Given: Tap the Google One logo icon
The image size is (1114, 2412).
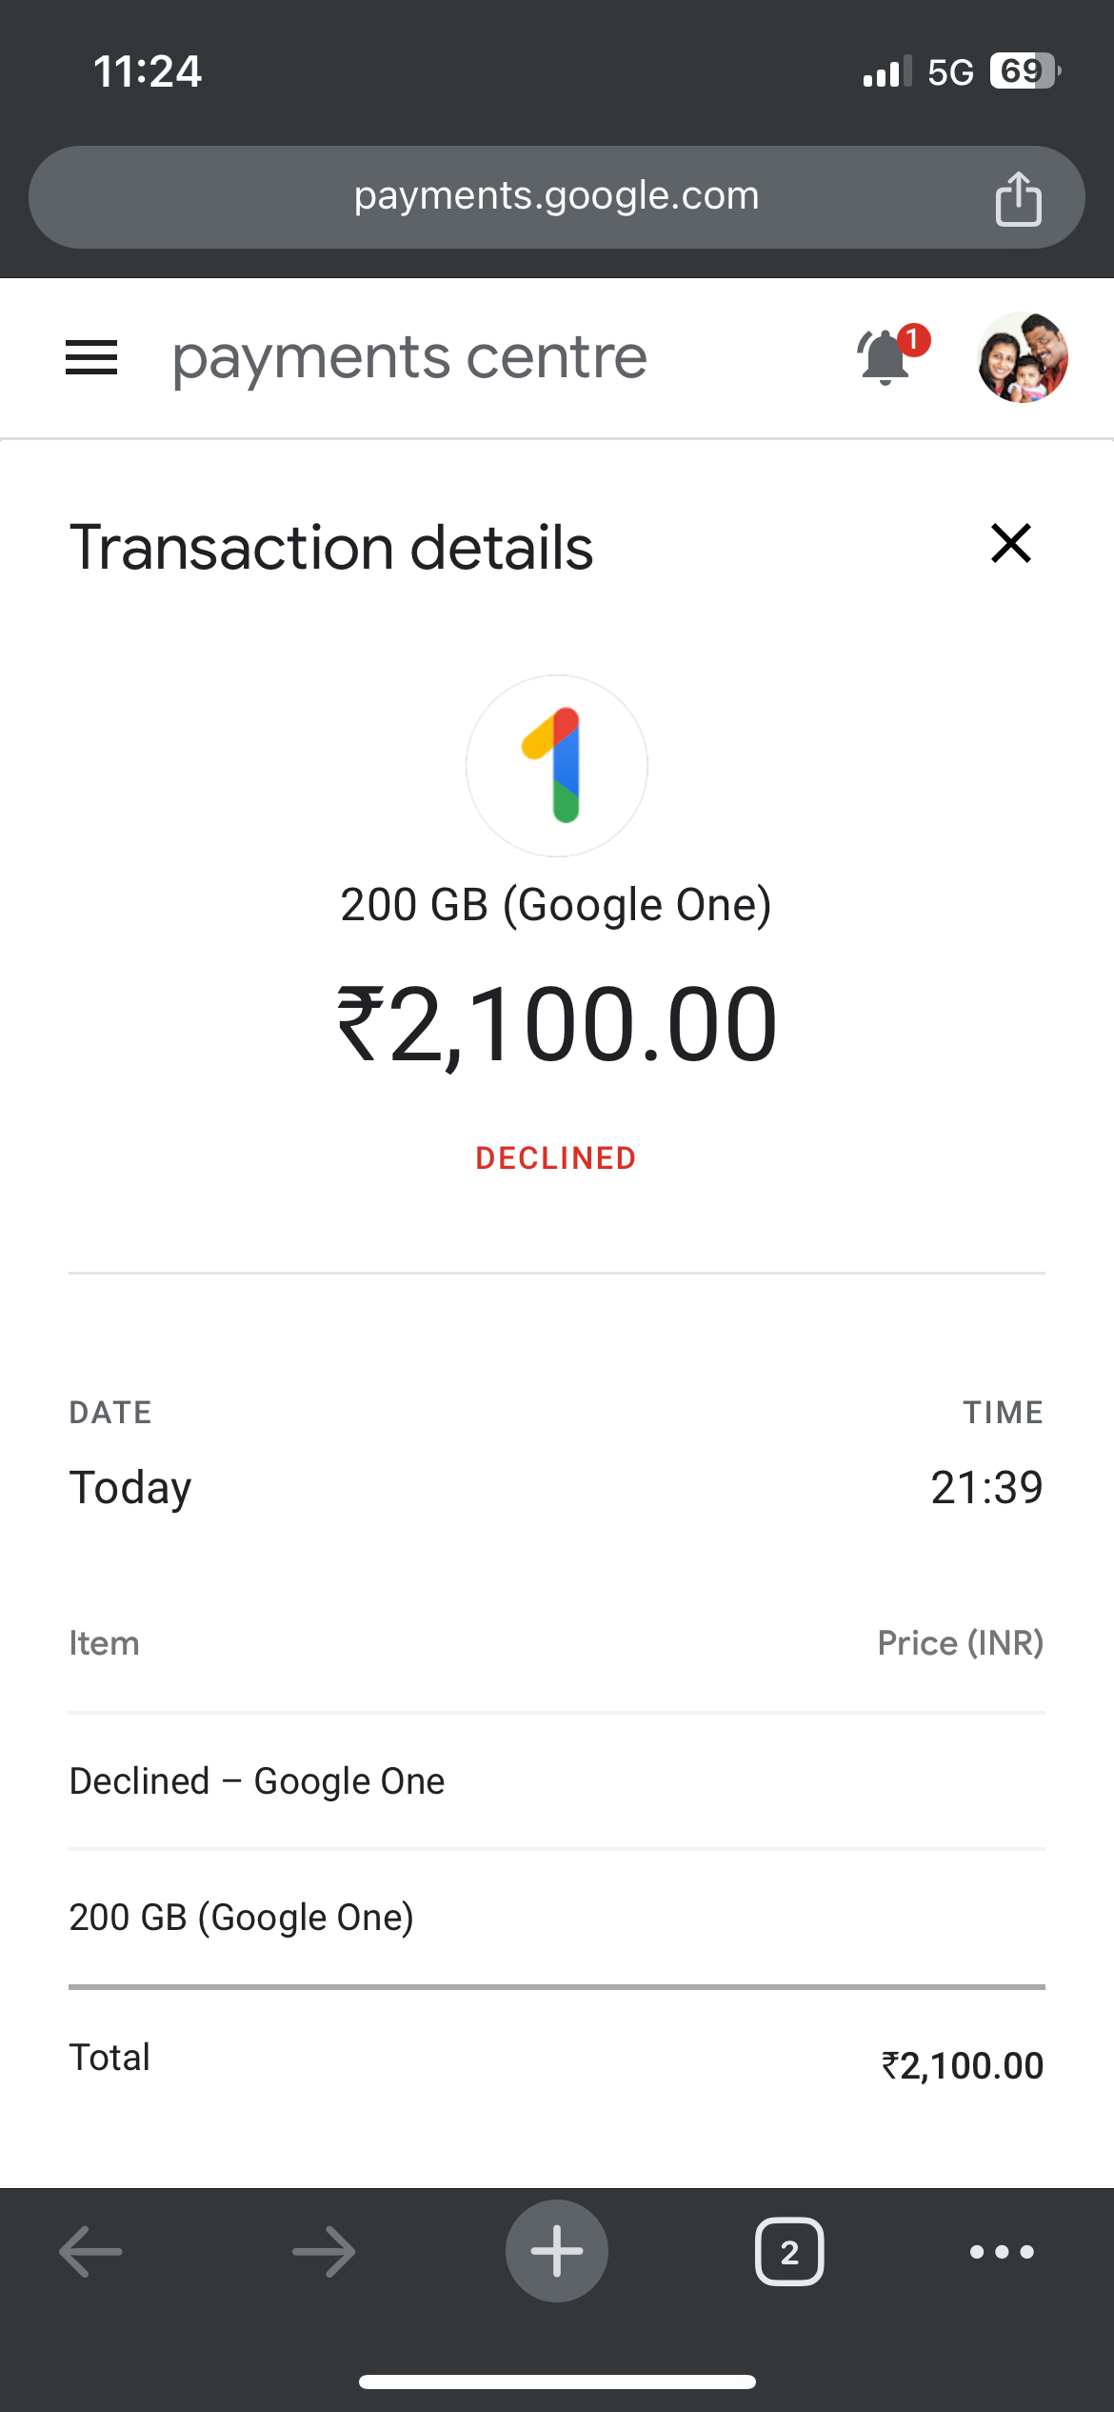Looking at the screenshot, I should click(557, 766).
